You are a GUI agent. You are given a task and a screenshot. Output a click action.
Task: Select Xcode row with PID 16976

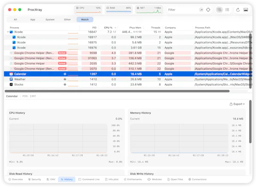pos(128,48)
